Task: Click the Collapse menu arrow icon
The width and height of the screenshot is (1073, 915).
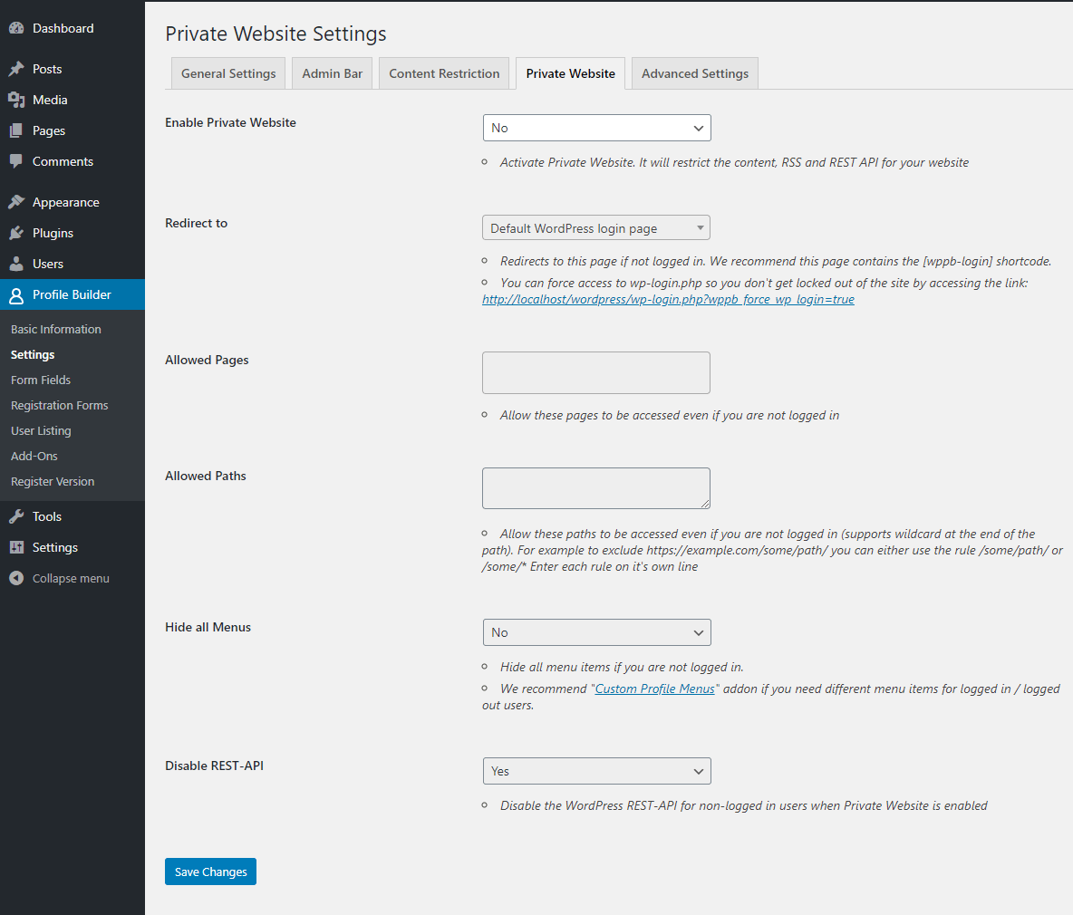Action: tap(16, 578)
